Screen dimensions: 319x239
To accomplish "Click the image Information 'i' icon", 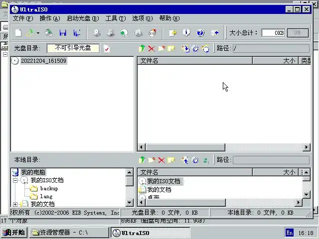I will coord(186,32).
